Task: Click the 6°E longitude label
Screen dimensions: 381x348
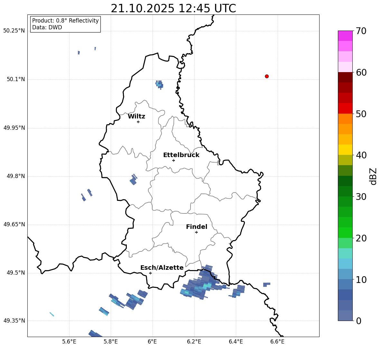Action: point(152,342)
